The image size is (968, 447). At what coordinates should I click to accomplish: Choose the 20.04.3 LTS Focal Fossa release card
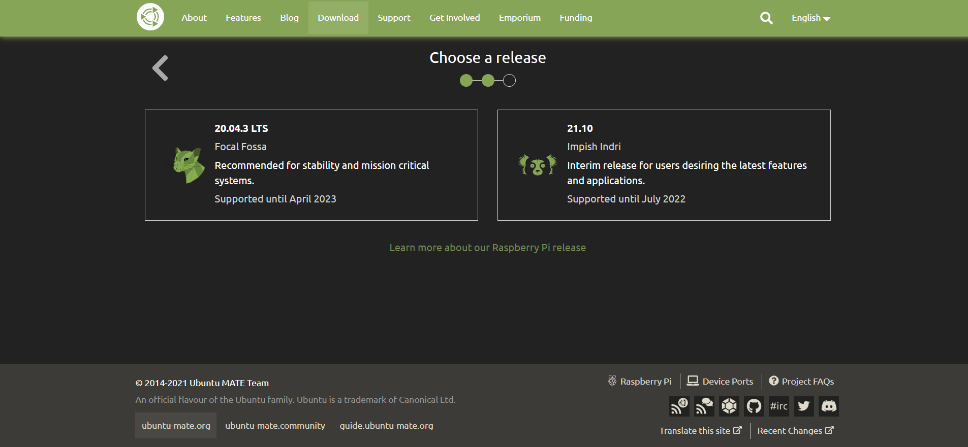[x=311, y=165]
